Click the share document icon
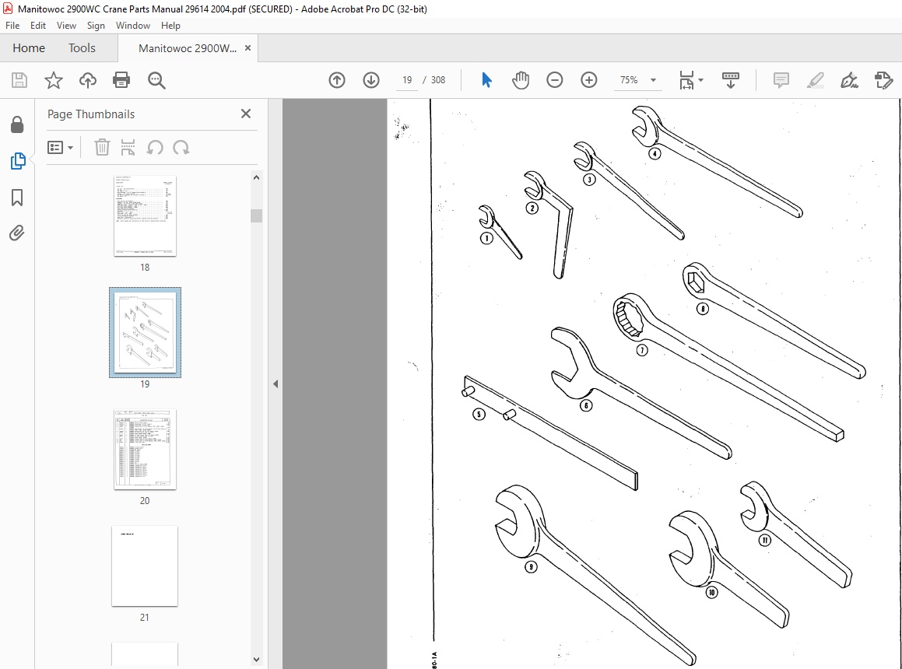 coord(883,80)
